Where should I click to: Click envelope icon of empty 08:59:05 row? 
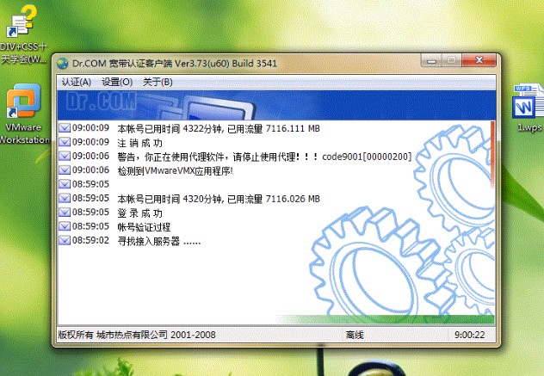pos(65,184)
